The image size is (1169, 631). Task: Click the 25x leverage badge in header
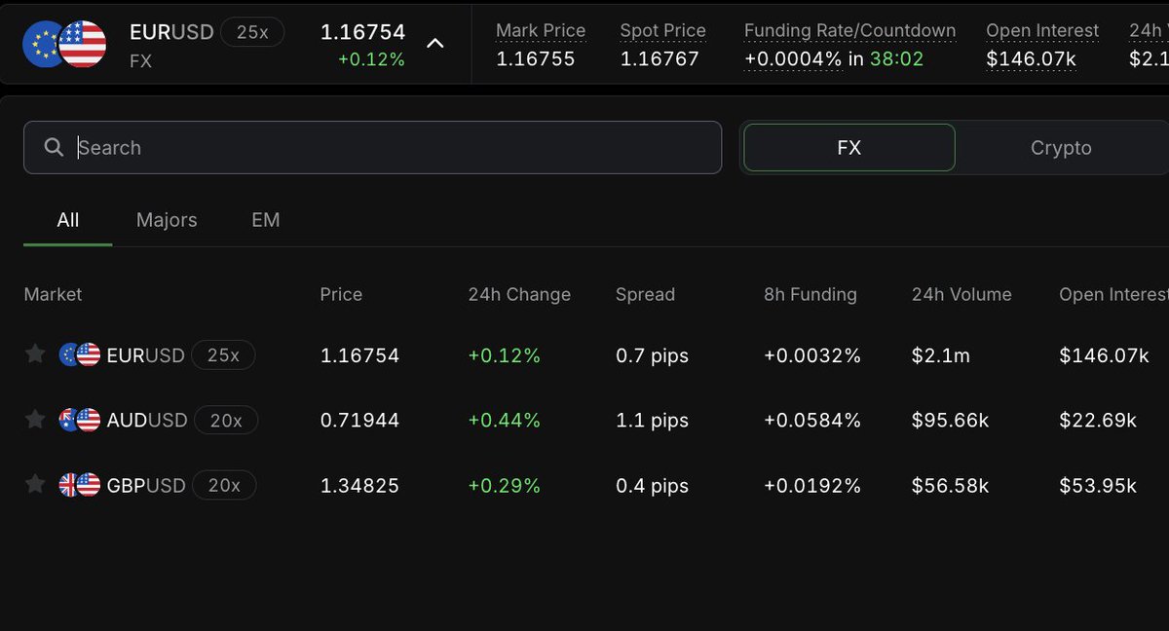252,32
